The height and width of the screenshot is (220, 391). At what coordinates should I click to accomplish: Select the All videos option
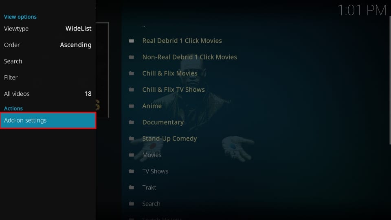pos(48,94)
